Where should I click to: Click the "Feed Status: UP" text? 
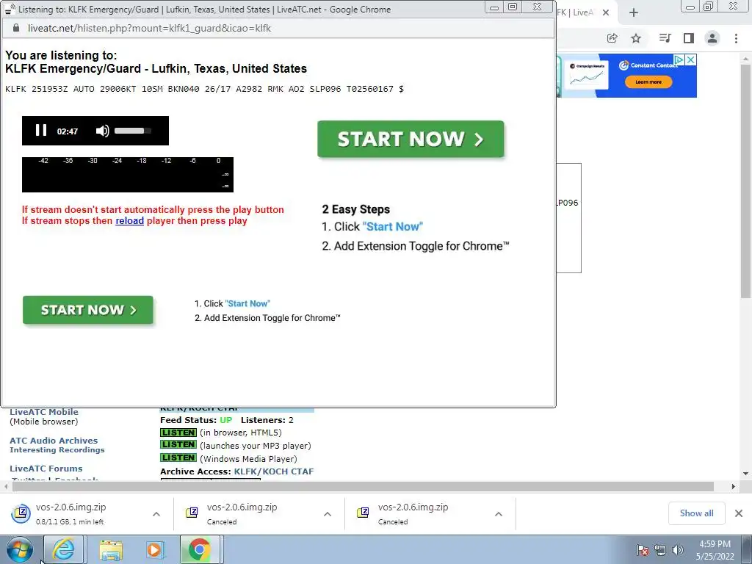point(195,420)
